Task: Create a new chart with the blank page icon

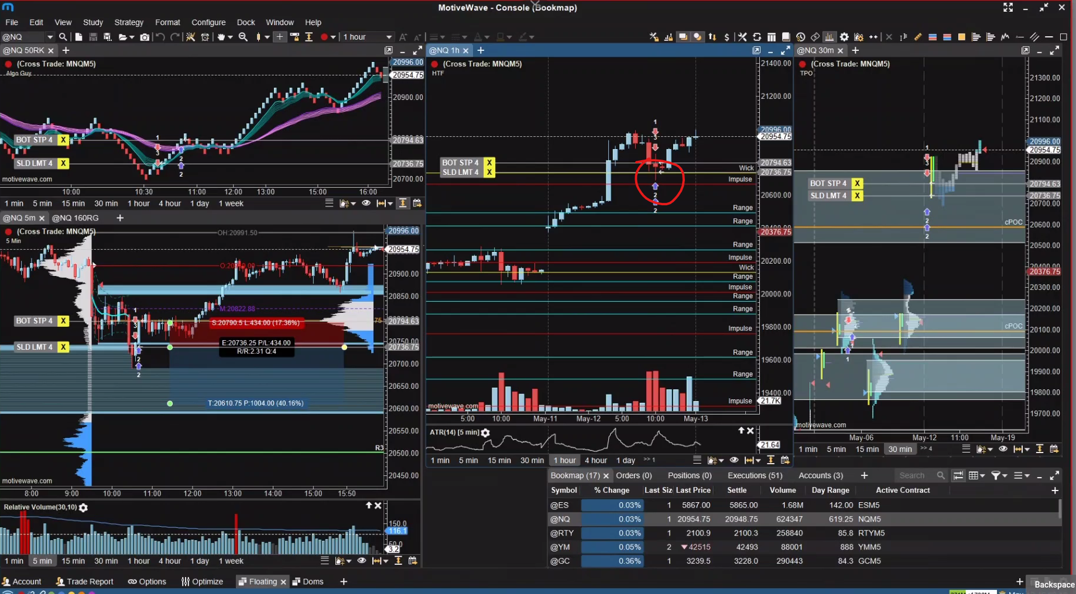Action: tap(78, 37)
